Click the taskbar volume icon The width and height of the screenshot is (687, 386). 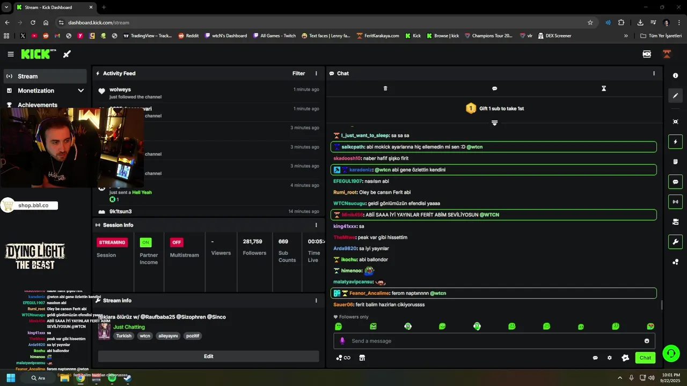tap(651, 378)
